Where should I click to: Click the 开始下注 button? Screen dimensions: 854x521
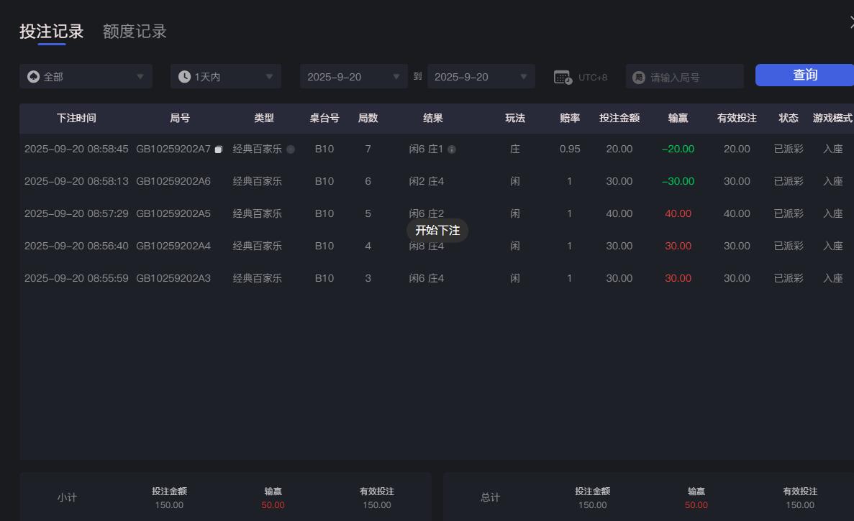[x=437, y=230]
